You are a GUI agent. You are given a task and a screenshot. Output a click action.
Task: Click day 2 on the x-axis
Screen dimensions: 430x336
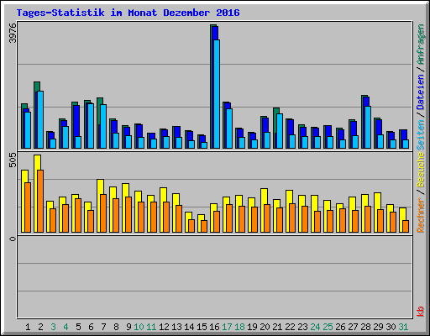(x=40, y=327)
